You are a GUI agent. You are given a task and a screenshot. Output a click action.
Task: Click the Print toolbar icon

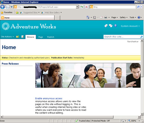pyautogui.click(x=105, y=17)
